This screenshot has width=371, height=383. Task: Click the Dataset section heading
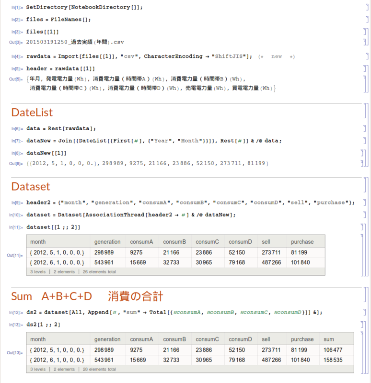(31, 187)
